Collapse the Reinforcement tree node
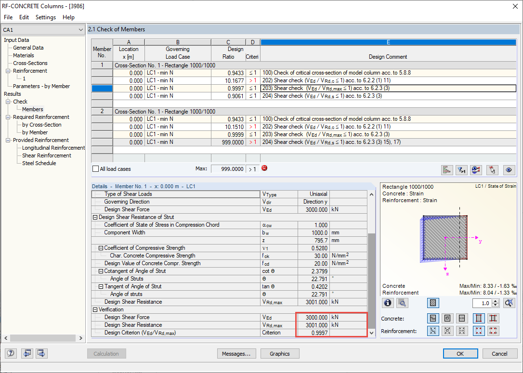 click(8, 71)
